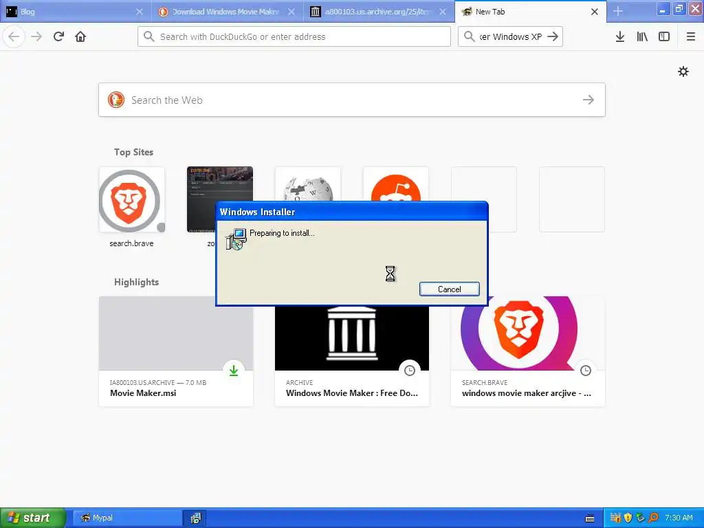Click the taskbar clock 7:30 AM
The image size is (704, 528).
tap(679, 518)
